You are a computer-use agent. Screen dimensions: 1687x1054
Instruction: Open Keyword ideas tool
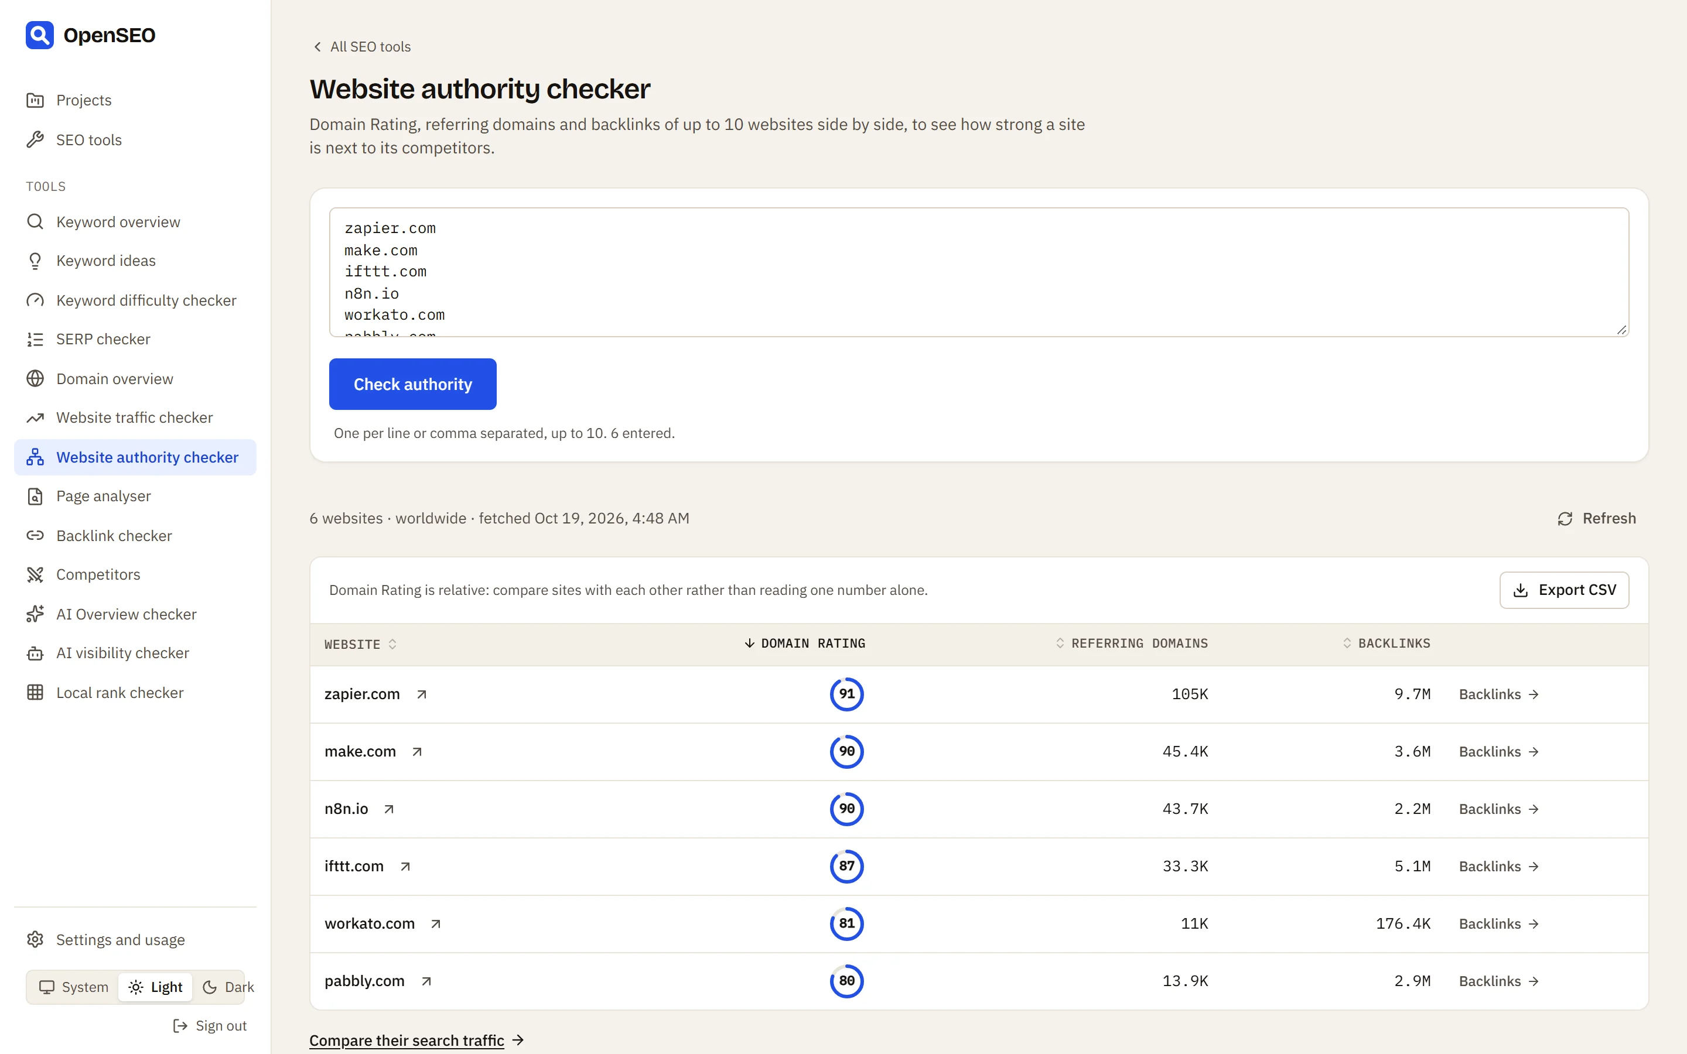click(135, 261)
